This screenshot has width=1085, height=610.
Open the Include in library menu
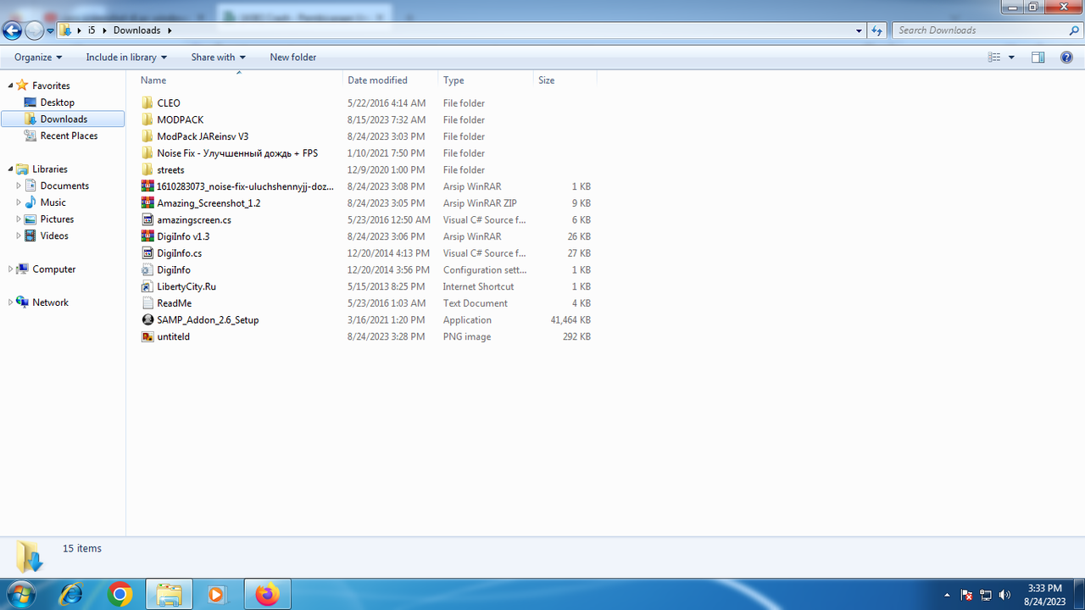click(x=126, y=58)
